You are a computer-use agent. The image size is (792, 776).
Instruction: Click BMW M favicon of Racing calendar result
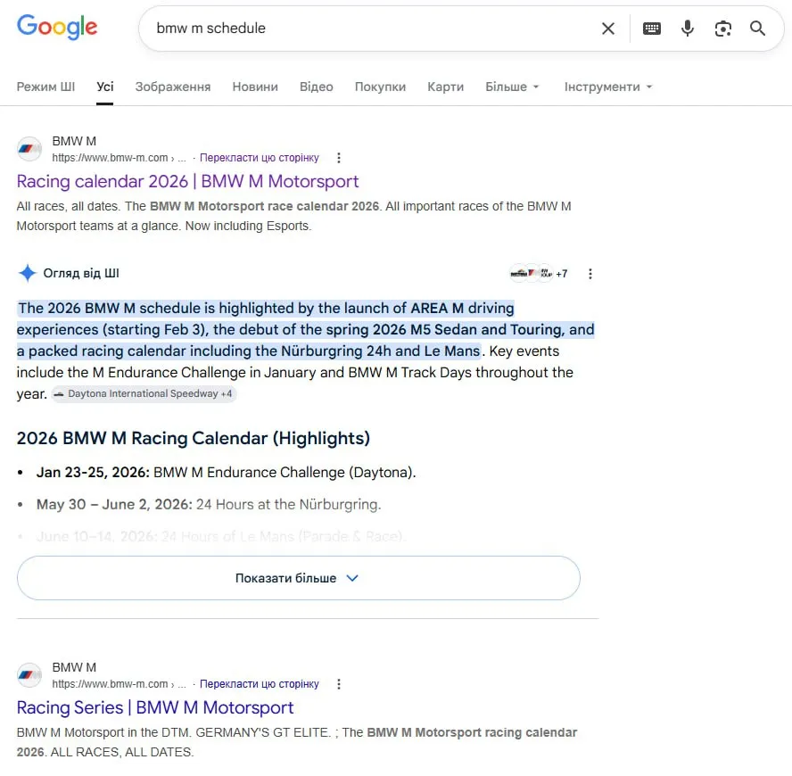(x=29, y=149)
